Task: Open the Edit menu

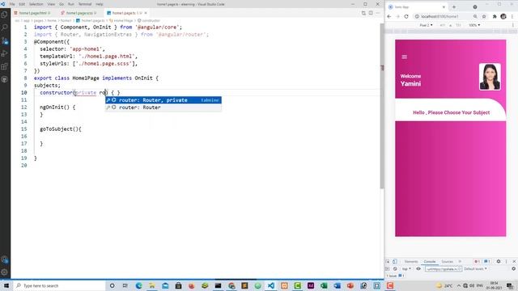Action: tap(22, 4)
